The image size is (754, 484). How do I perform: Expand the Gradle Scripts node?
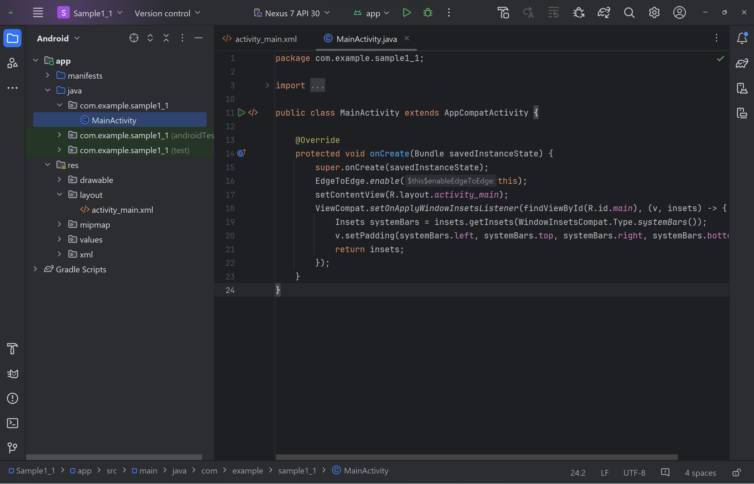point(36,269)
